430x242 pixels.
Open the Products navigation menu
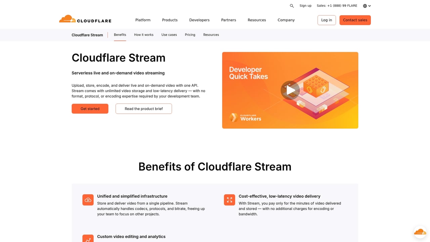[x=170, y=20]
